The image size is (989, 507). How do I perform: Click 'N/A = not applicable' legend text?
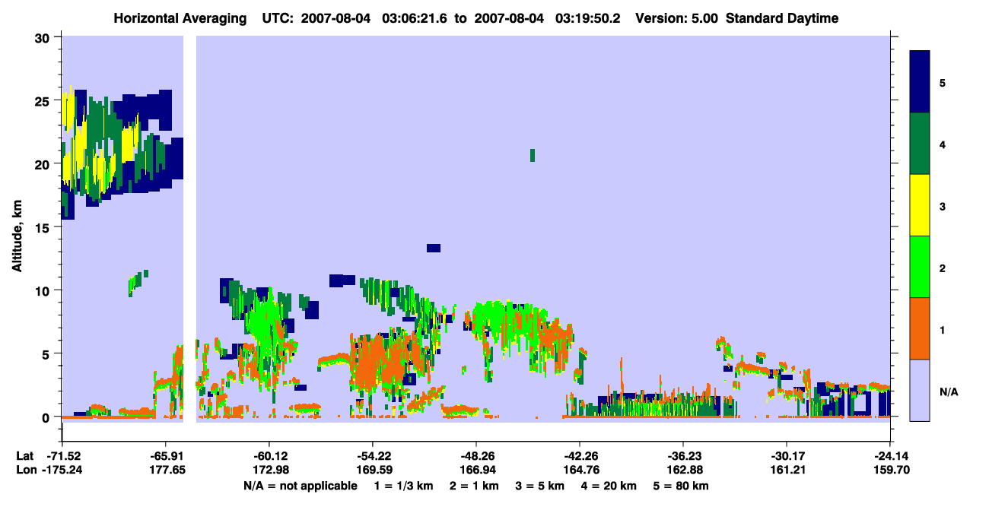(300, 486)
